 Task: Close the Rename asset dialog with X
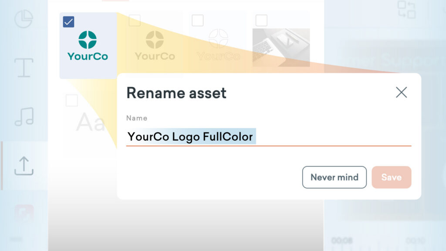tap(401, 92)
